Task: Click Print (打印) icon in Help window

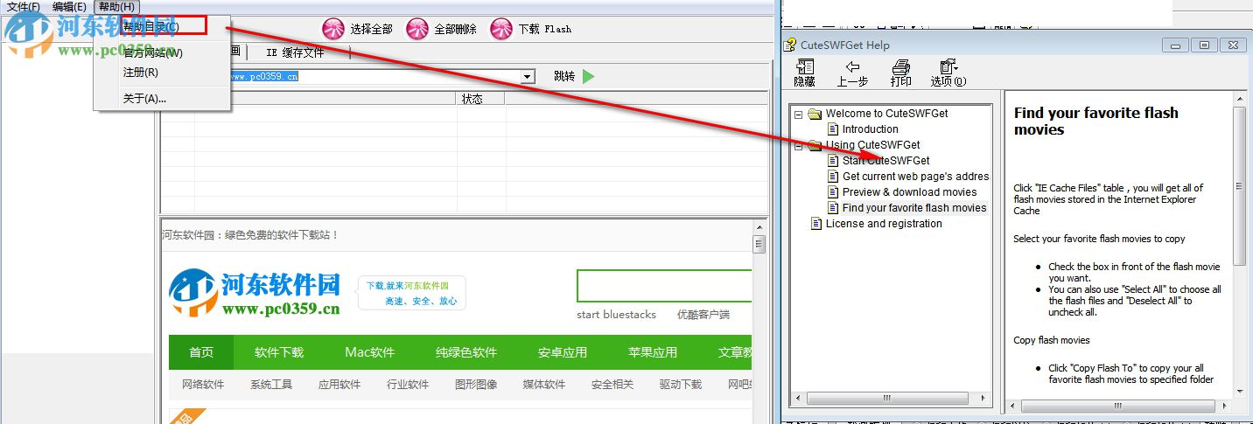Action: coord(900,67)
